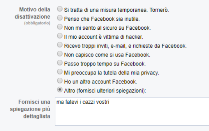
Task: Click inside the detailed explanation text area
Action: point(132,112)
